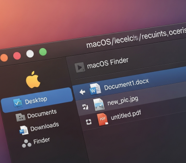Click the macOS Finder heading text
The width and height of the screenshot is (186, 163).
click(107, 63)
